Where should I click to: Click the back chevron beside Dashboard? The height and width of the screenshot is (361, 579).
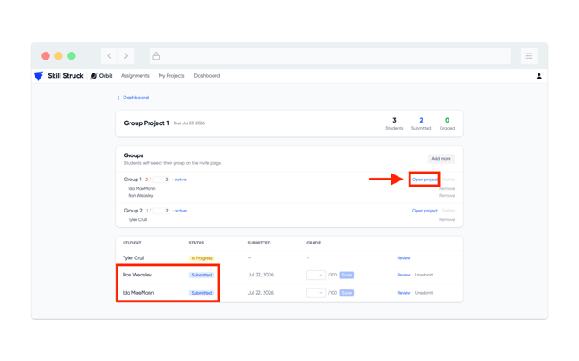pos(118,98)
